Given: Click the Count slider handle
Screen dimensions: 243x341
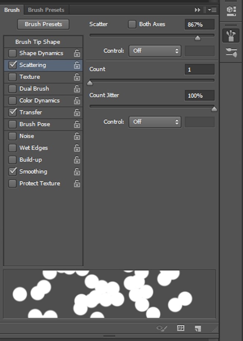Looking at the screenshot, I should tap(90, 83).
